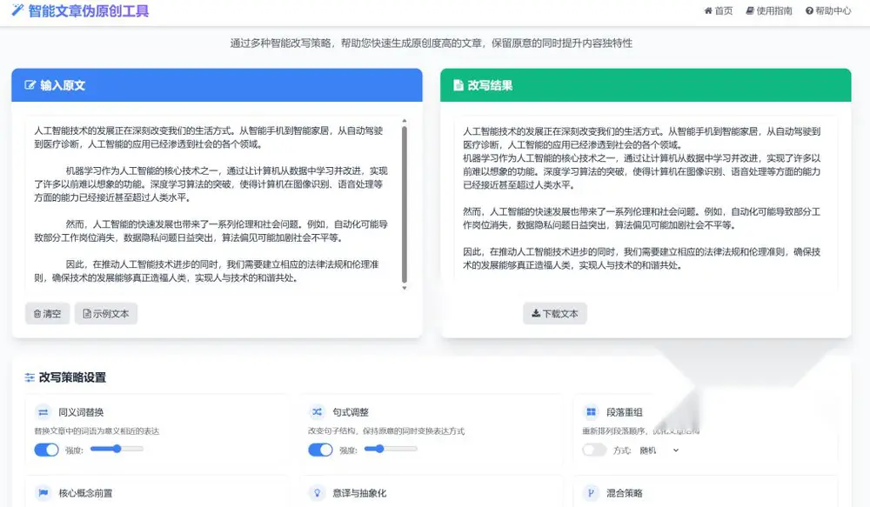Click the document icon beside 改写结果
The width and height of the screenshot is (870, 507).
pyautogui.click(x=458, y=85)
